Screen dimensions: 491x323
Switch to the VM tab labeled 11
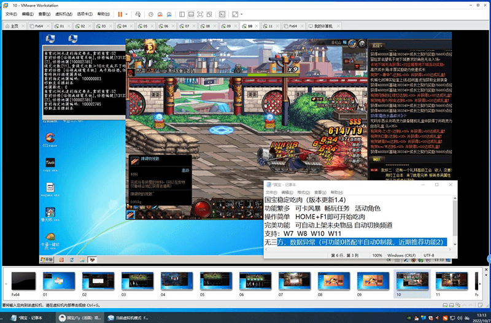coord(270,26)
